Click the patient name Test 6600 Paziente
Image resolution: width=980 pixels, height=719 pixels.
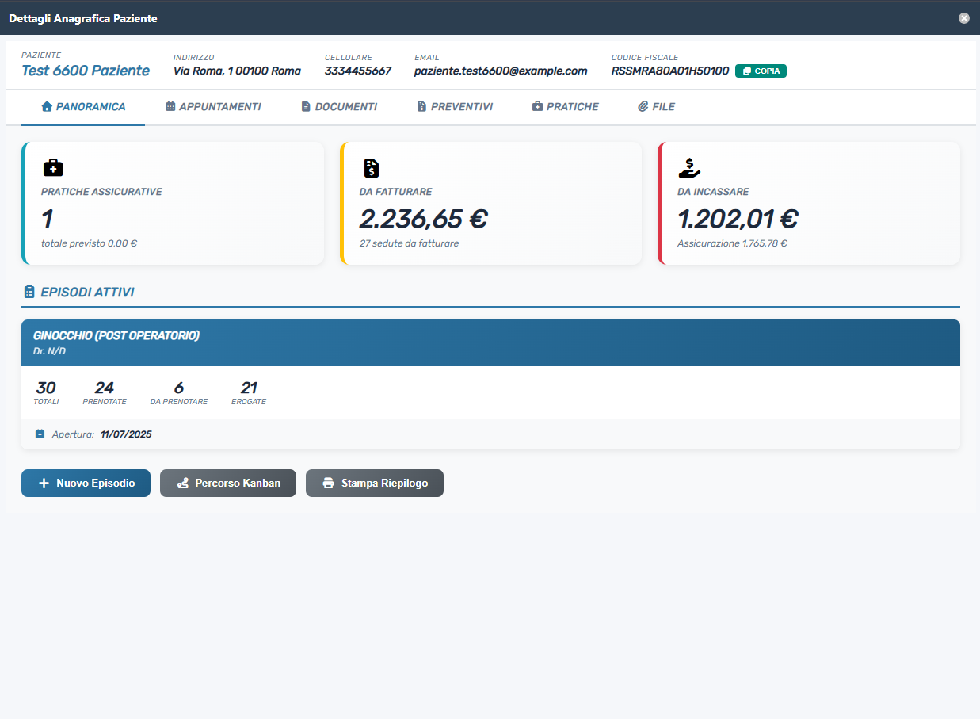tap(86, 71)
